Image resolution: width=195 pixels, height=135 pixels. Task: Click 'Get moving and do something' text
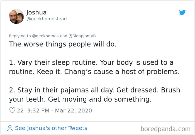tap(100, 99)
